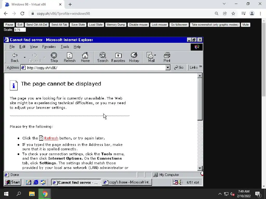Expand the Links toolbar chevron
Viewport: 266px width, 199px height.
[201, 67]
